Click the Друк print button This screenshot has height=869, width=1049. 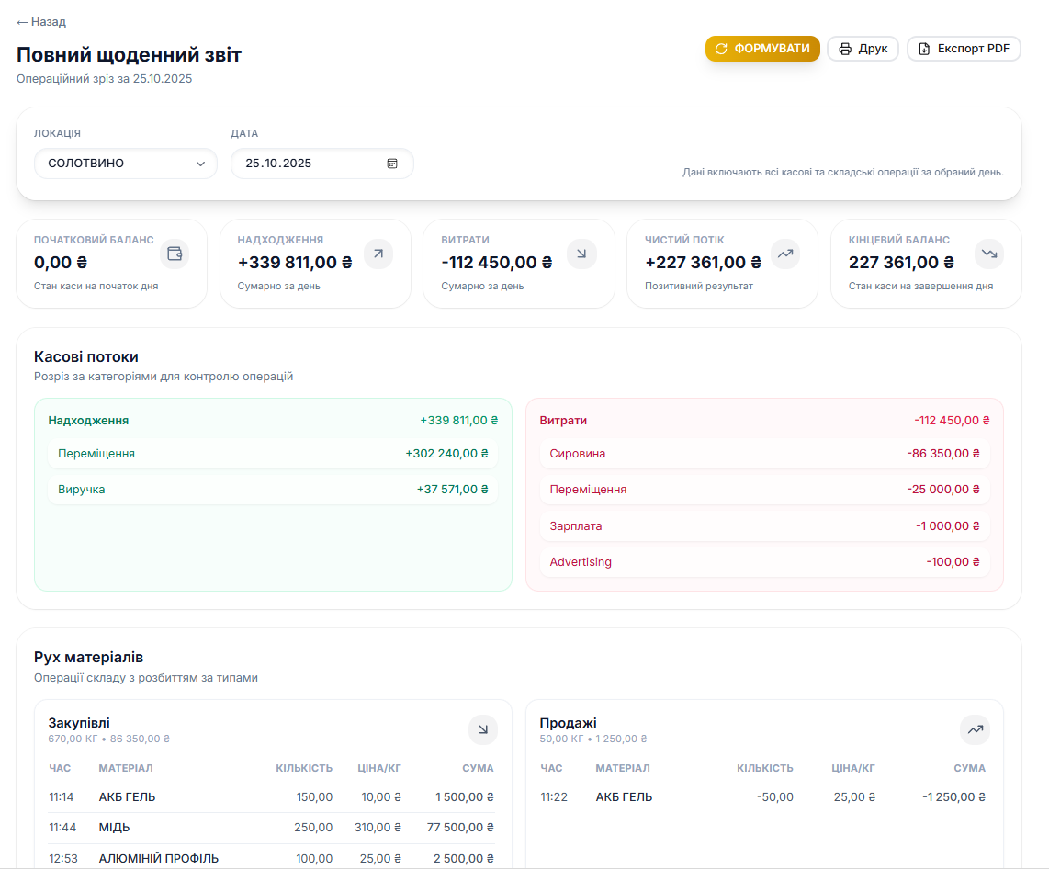863,49
